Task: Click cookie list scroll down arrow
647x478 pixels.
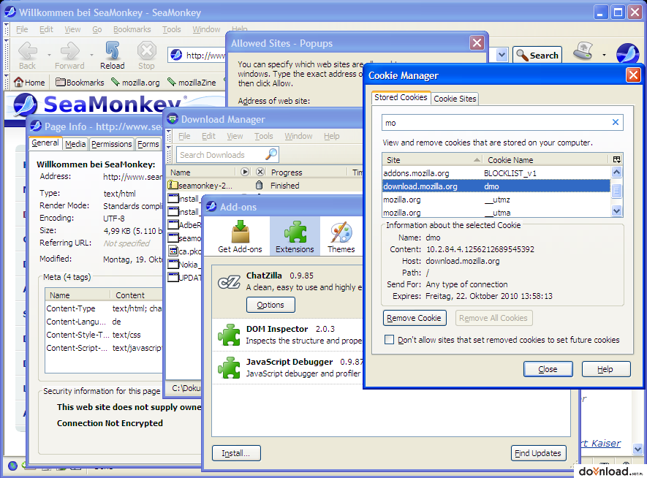Action: [x=616, y=210]
